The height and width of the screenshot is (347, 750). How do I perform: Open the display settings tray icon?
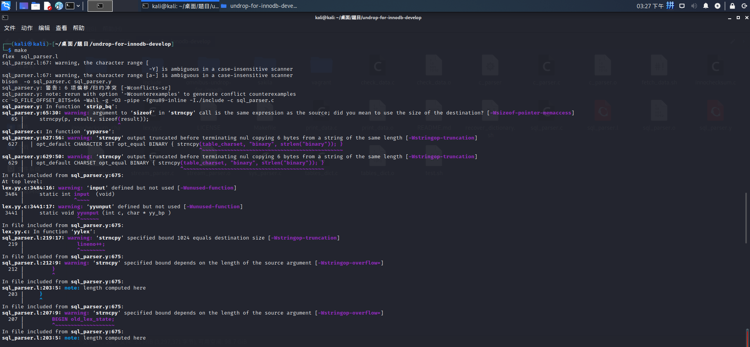point(682,6)
